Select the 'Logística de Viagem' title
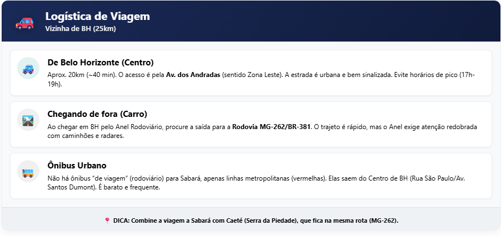Screen dimensions: 501x236 coord(97,17)
